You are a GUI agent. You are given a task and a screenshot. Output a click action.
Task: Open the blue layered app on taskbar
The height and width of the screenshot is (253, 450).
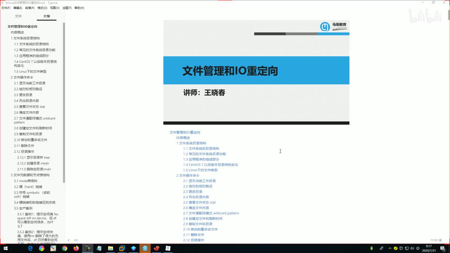click(x=134, y=248)
